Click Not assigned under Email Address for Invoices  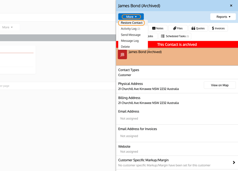(129, 136)
